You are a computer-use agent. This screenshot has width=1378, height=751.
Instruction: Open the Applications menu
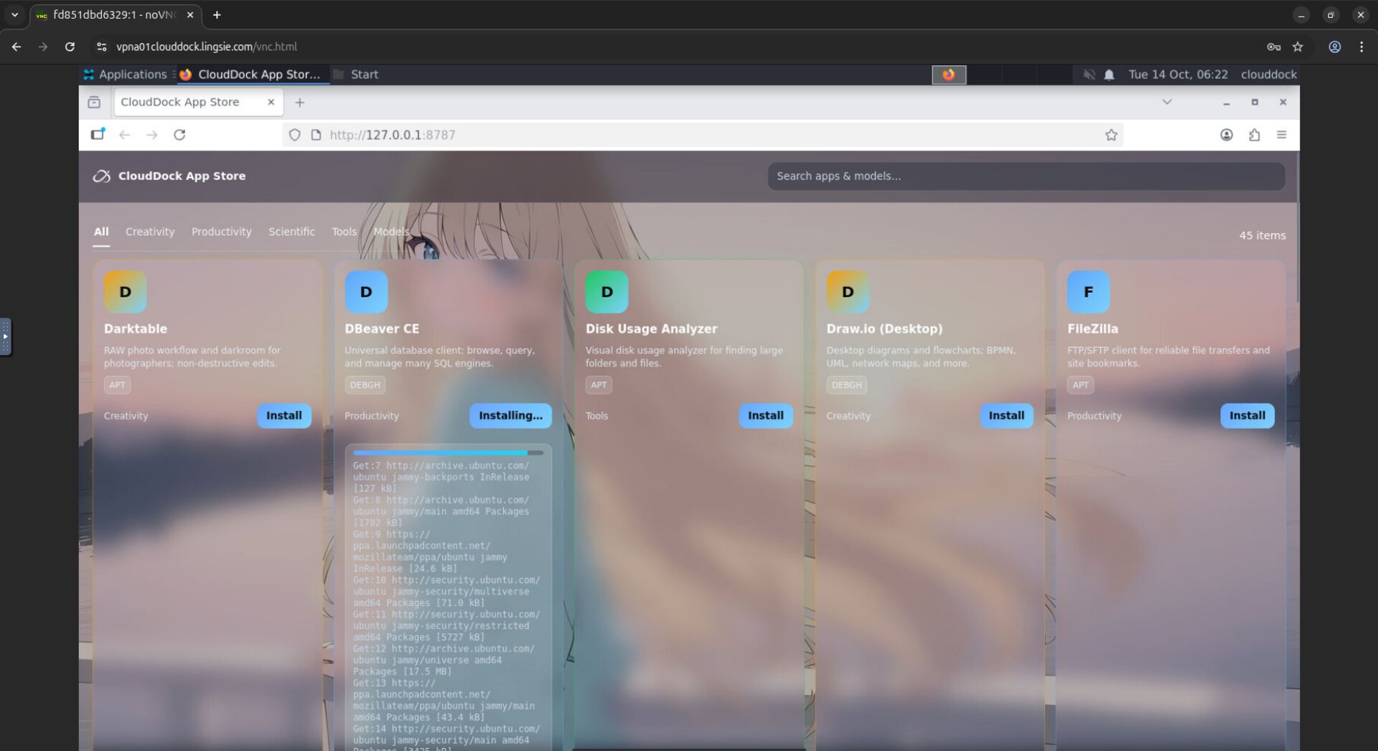point(125,75)
